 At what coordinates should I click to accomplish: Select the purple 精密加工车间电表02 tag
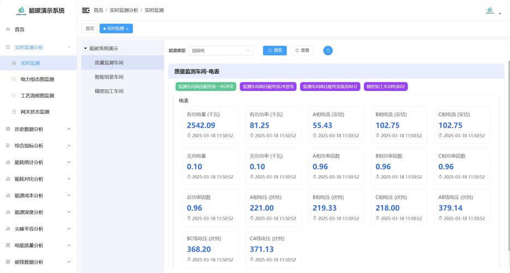point(386,87)
